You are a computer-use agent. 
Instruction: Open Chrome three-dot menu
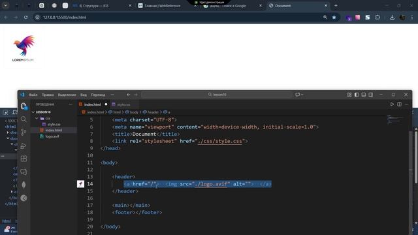[x=412, y=18]
